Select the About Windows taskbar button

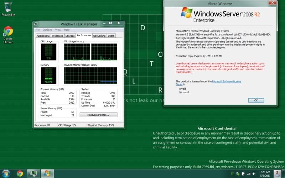click(x=47, y=174)
